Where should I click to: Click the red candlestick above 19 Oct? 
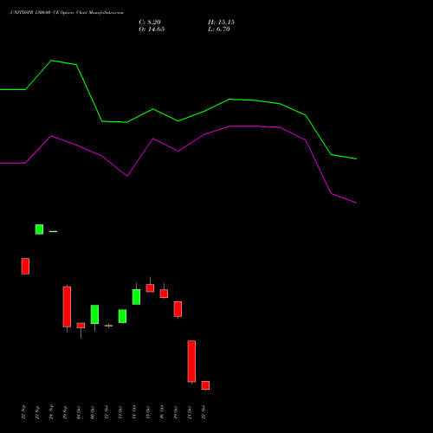(178, 309)
